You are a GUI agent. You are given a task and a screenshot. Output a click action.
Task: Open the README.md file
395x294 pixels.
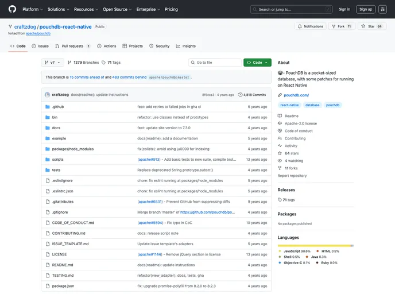point(63,265)
